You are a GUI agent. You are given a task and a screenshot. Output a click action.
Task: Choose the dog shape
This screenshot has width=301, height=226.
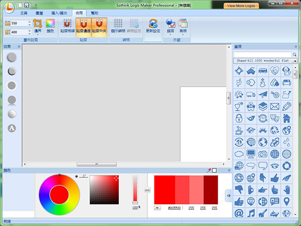[286, 71]
